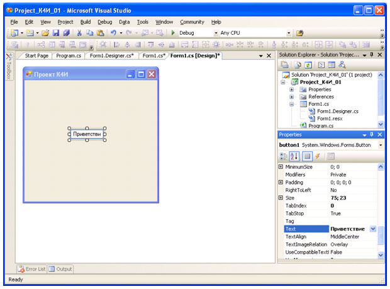Click the Events lightning bolt icon
This screenshot has width=390, height=289.
click(318, 156)
